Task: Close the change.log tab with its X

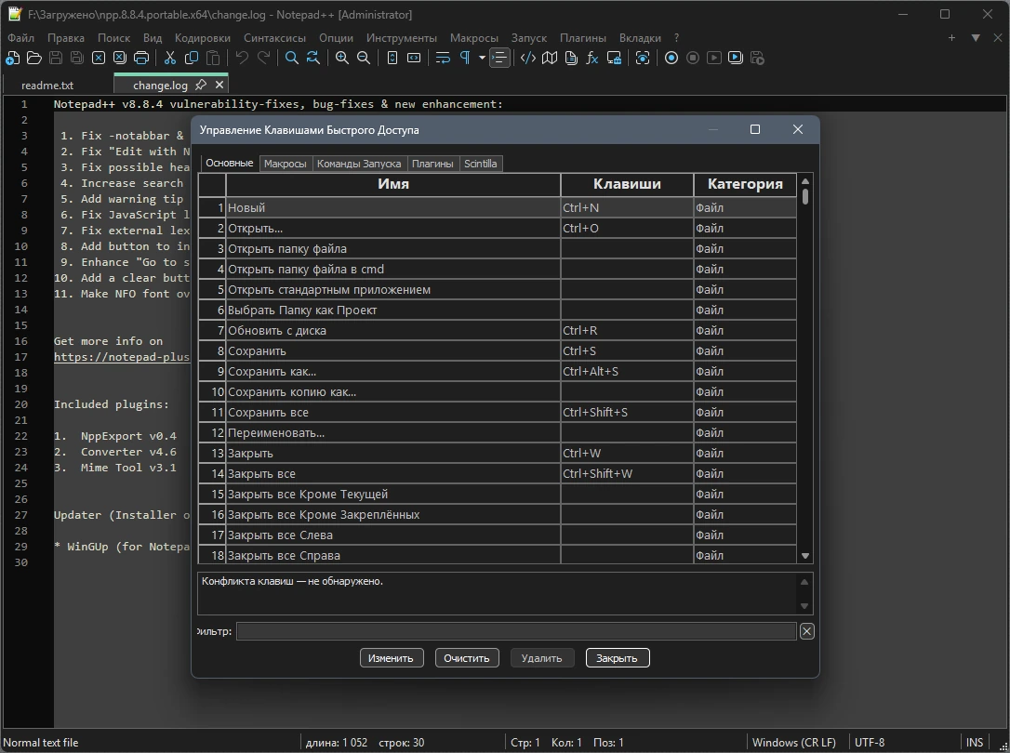Action: [x=219, y=85]
